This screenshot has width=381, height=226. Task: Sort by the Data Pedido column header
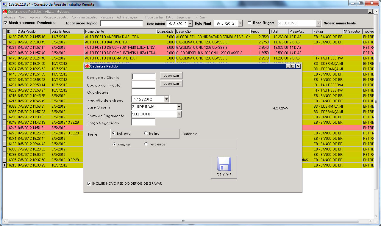[34, 31]
